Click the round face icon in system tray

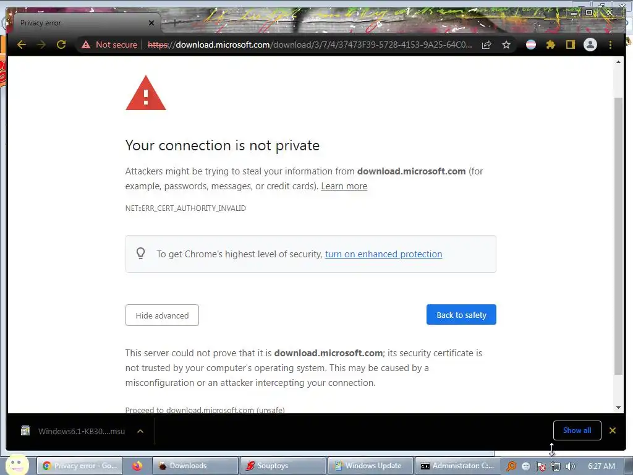click(525, 466)
